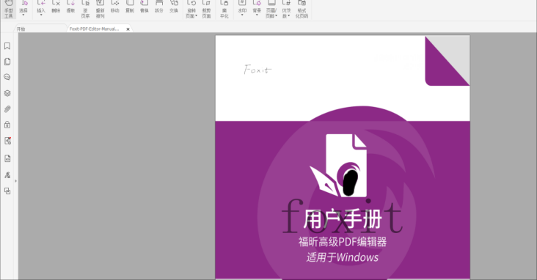Open the Bookmarks panel in sidebar

click(7, 46)
